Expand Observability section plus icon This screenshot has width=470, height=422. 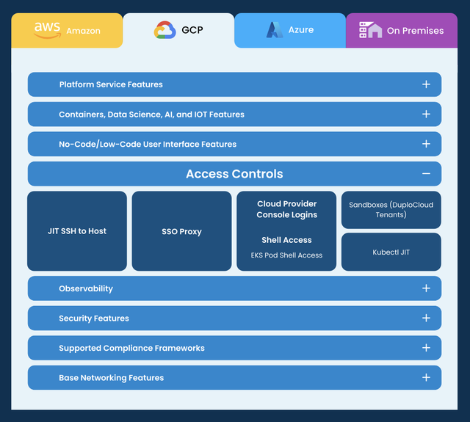426,288
